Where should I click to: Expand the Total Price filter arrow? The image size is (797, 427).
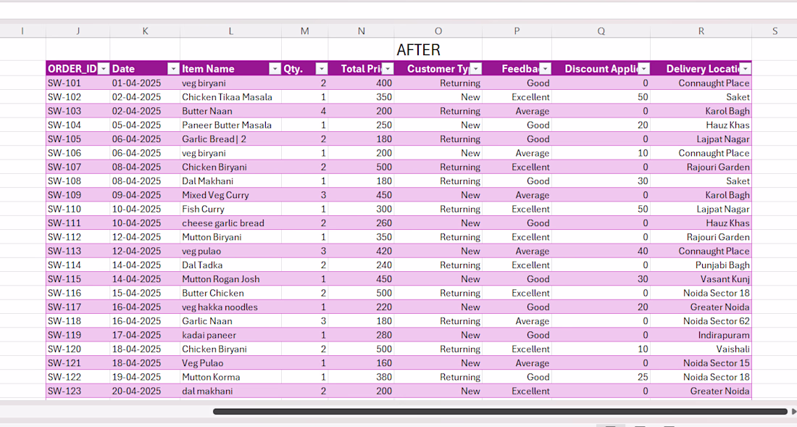[x=388, y=69]
